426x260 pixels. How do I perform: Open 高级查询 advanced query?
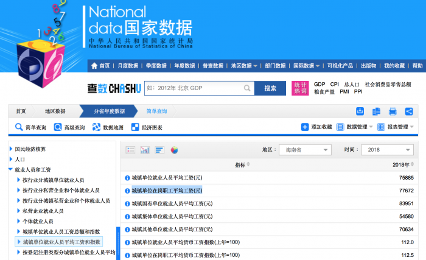[x=70, y=127]
